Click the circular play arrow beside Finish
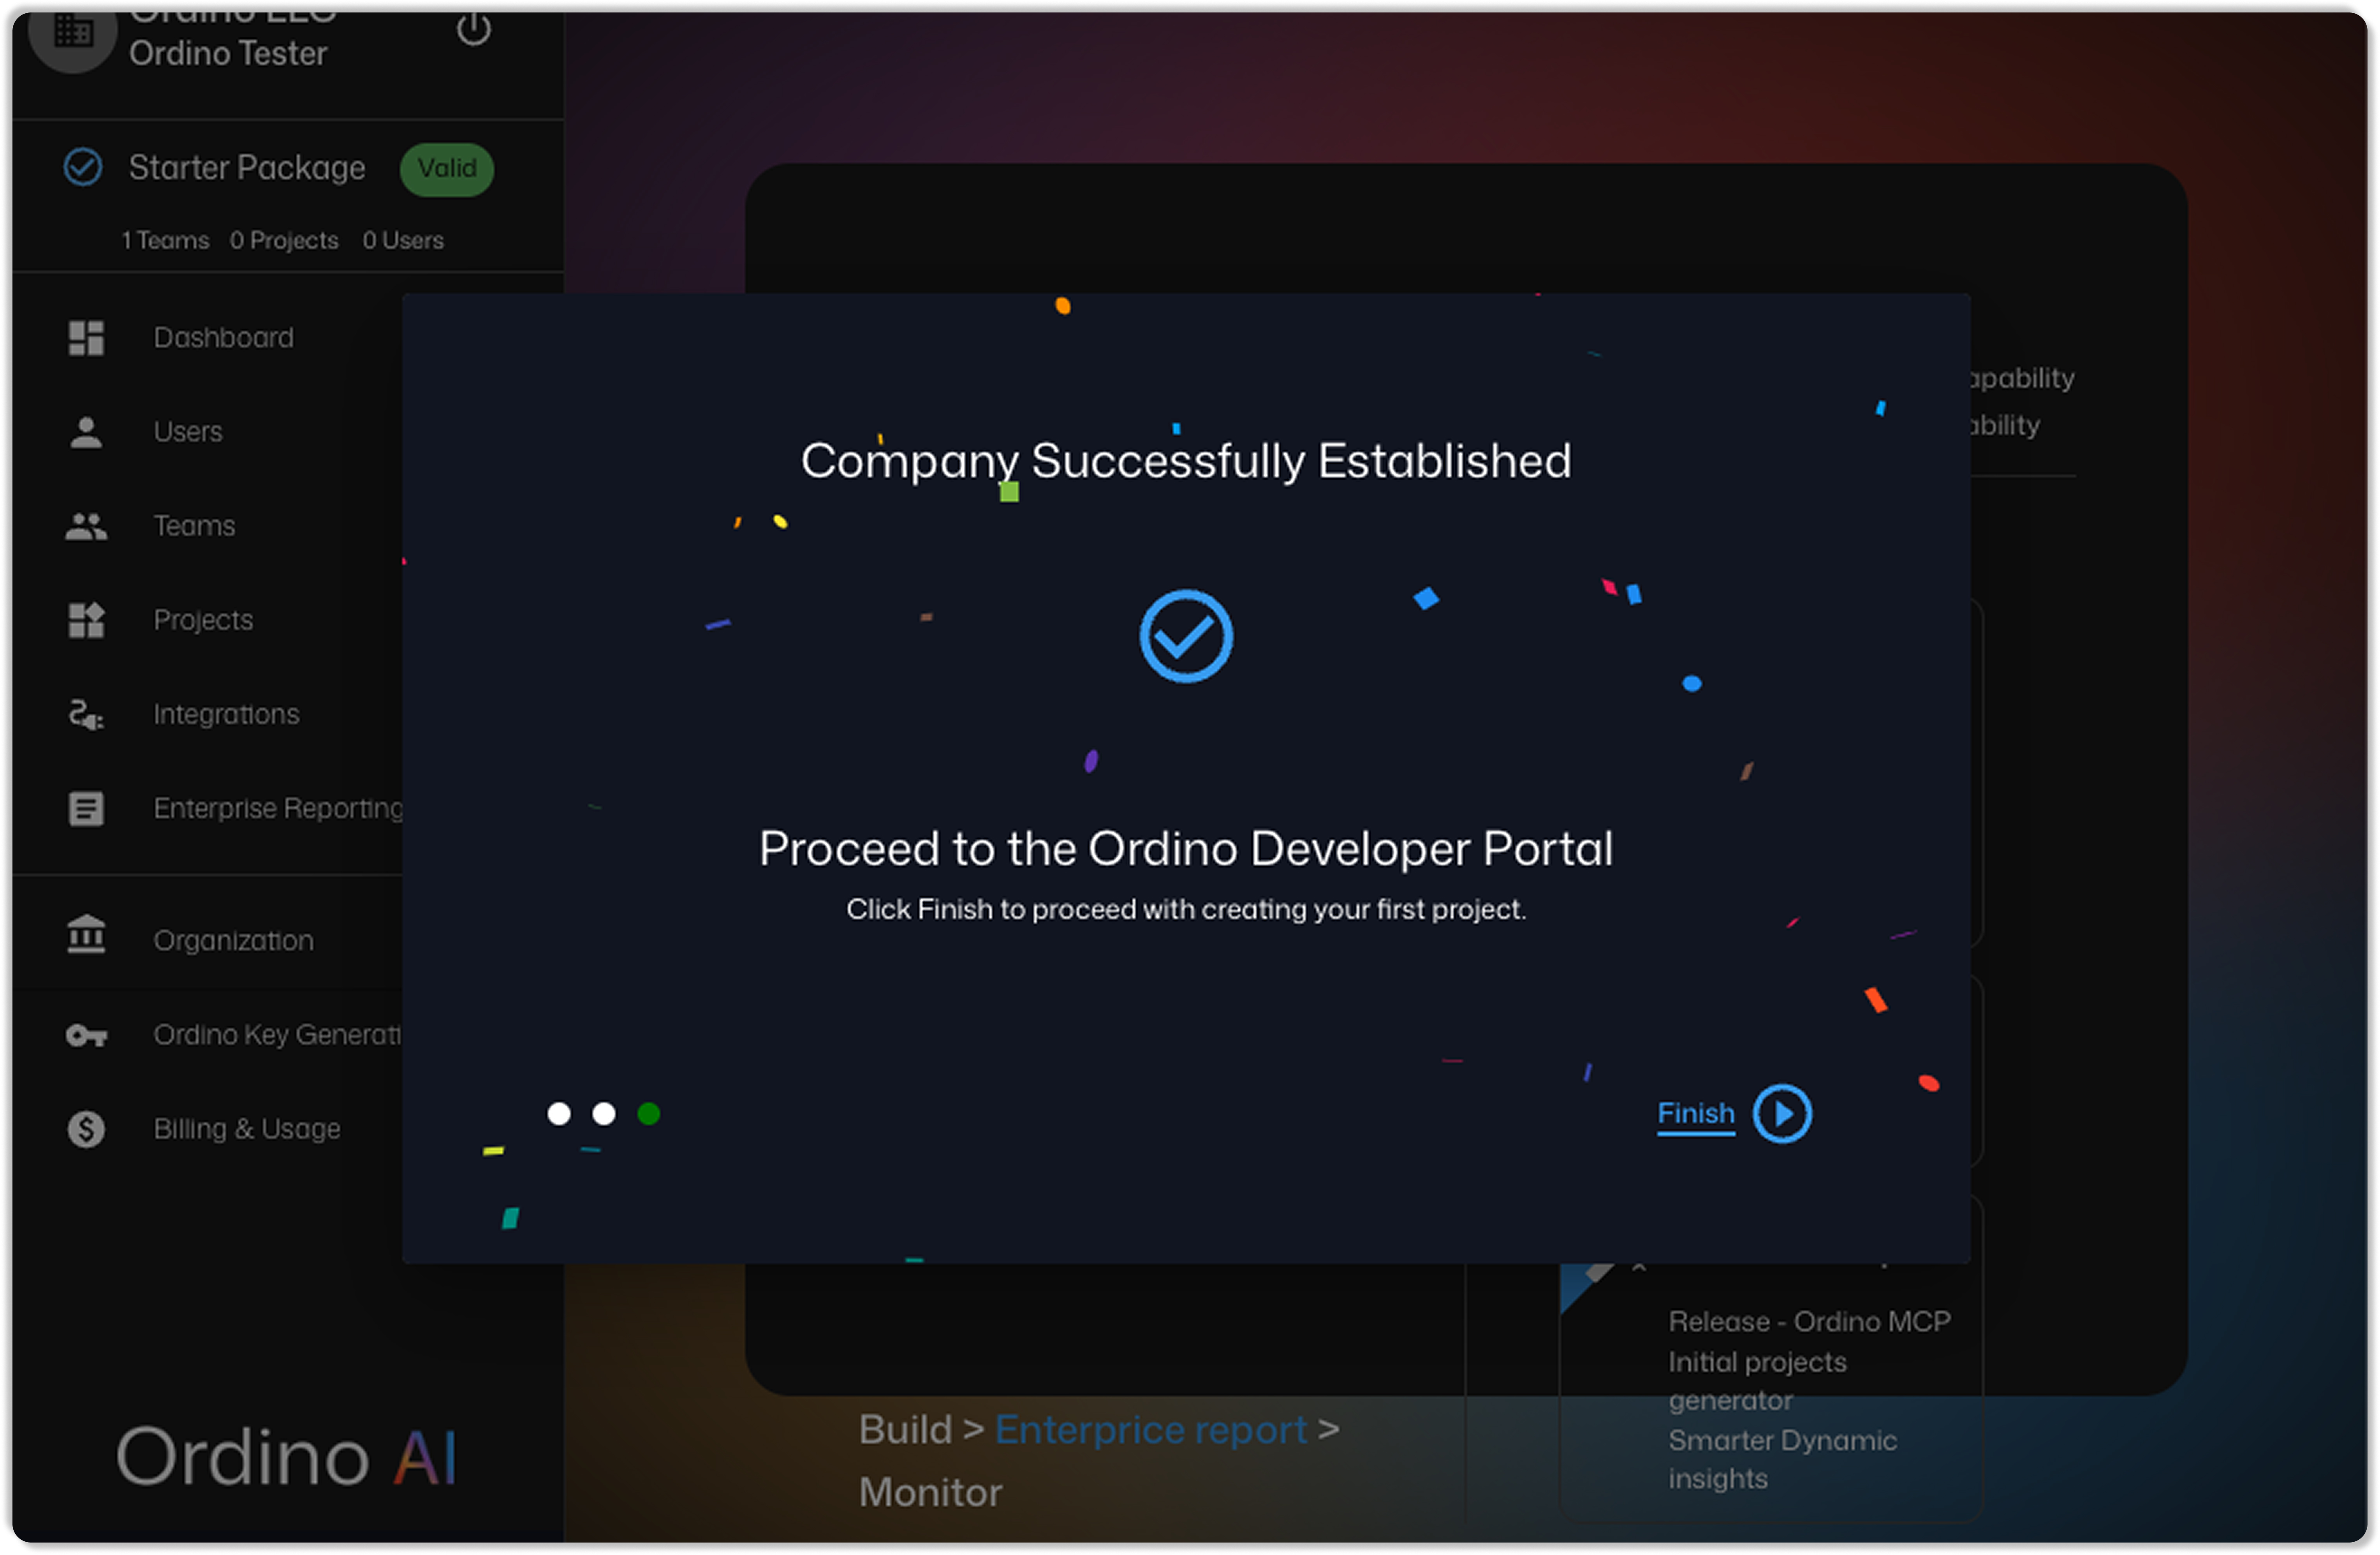Image resolution: width=2380 pixels, height=1555 pixels. click(1782, 1113)
